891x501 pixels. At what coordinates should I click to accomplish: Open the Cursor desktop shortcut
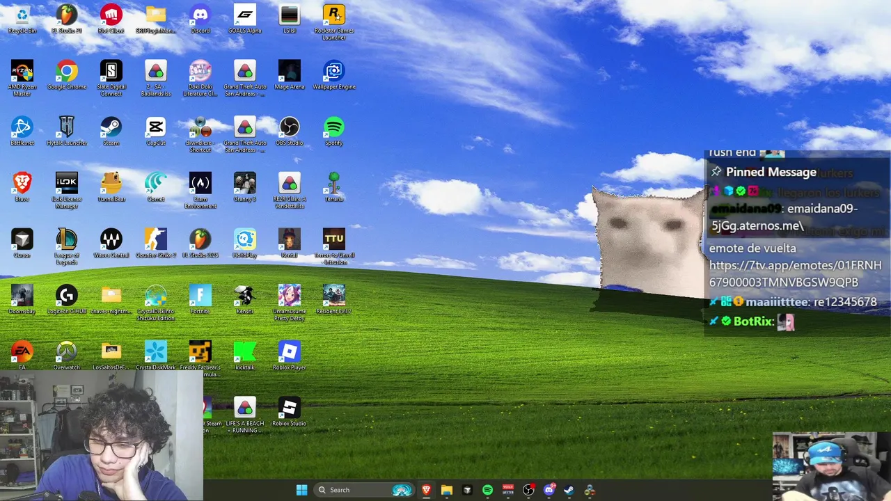tap(22, 244)
